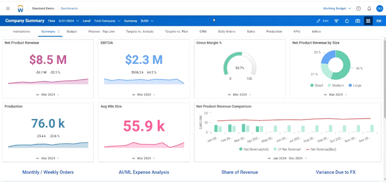Click the refresh dashboard icon
This screenshot has height=182, width=386.
click(x=347, y=21)
